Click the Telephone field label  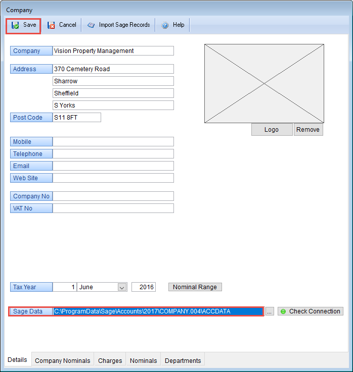pos(31,154)
